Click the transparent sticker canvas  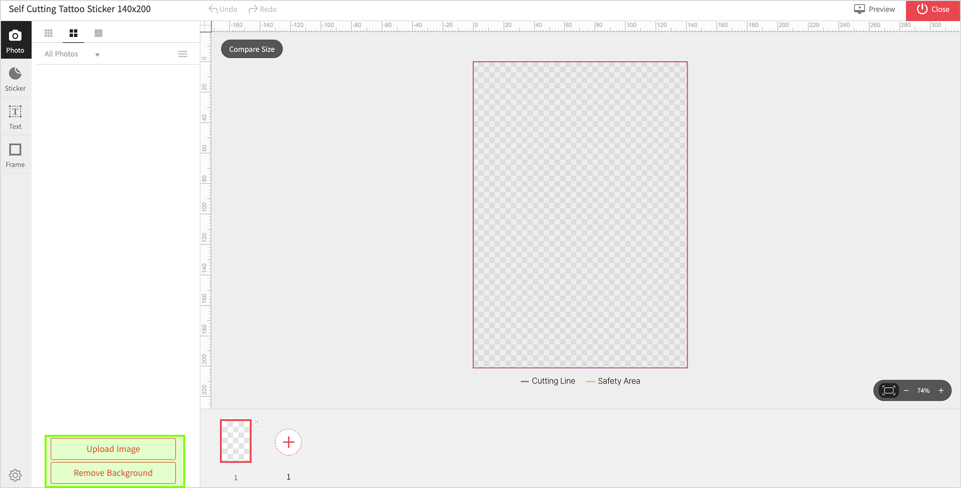pos(580,215)
